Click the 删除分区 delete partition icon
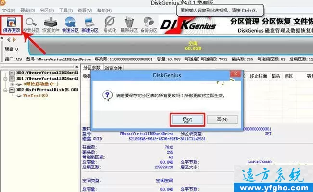The image size is (313, 192). (x=129, y=25)
